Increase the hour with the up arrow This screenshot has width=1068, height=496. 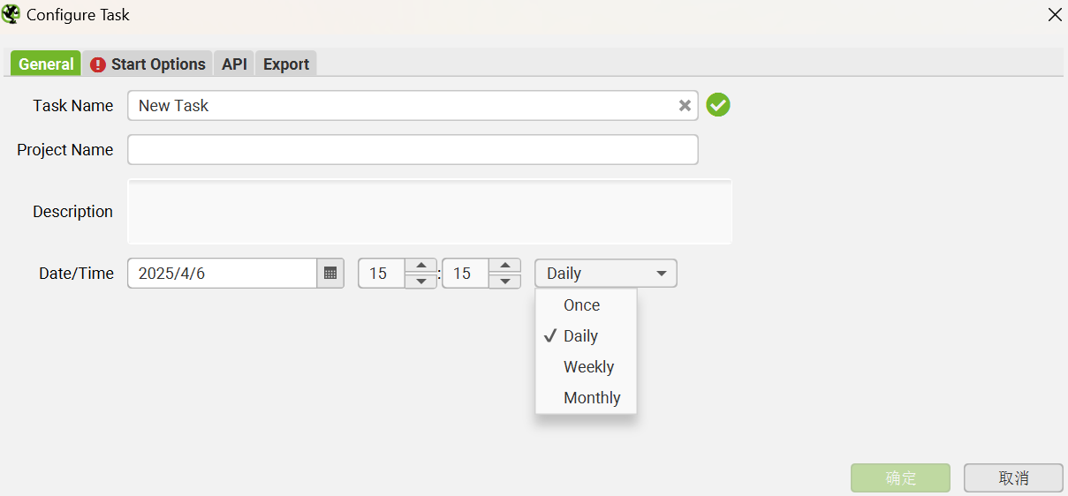(420, 266)
